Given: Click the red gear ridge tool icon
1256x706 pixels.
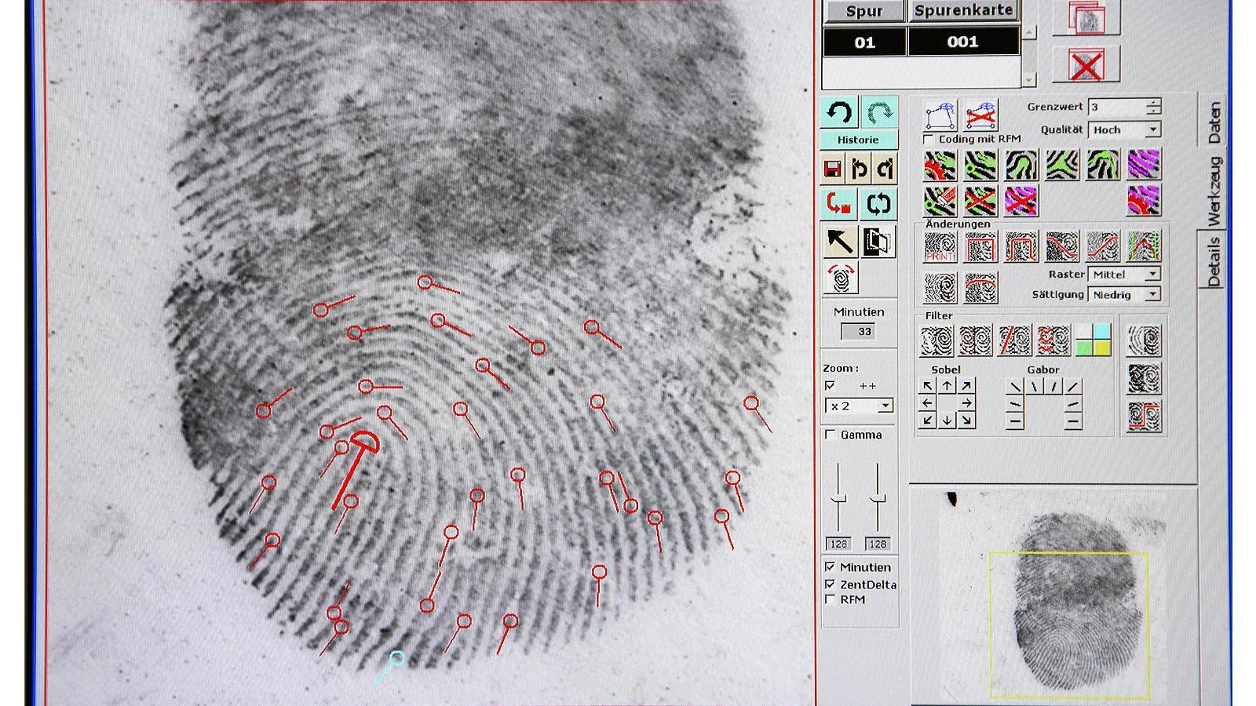Looking at the screenshot, I should click(940, 166).
